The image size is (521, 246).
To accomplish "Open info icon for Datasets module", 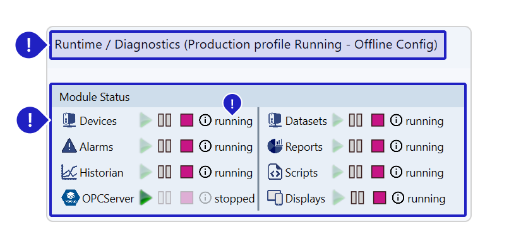I will (396, 120).
